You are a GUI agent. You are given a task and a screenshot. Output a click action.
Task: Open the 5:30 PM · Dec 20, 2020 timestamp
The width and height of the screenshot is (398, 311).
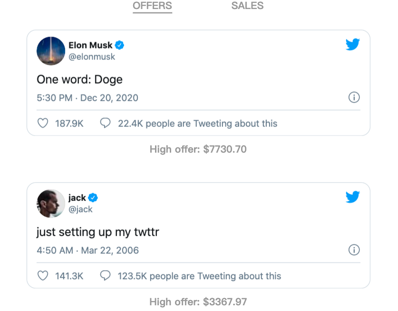point(87,98)
